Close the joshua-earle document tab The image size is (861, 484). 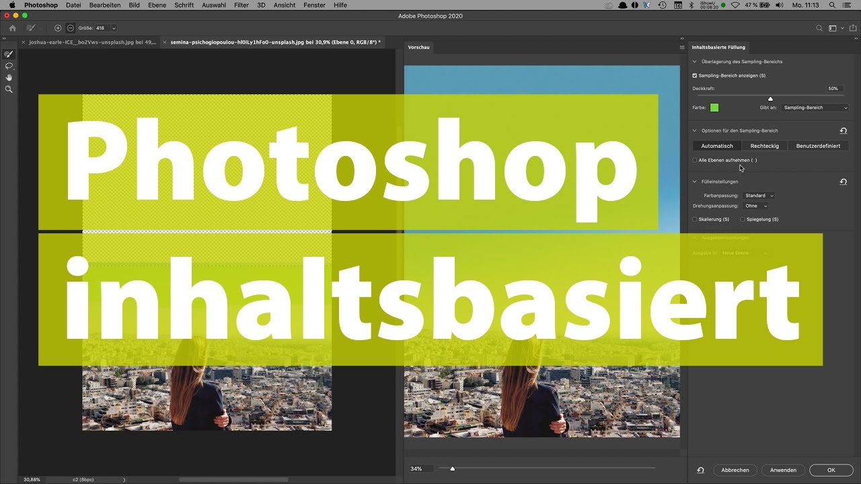[x=24, y=42]
